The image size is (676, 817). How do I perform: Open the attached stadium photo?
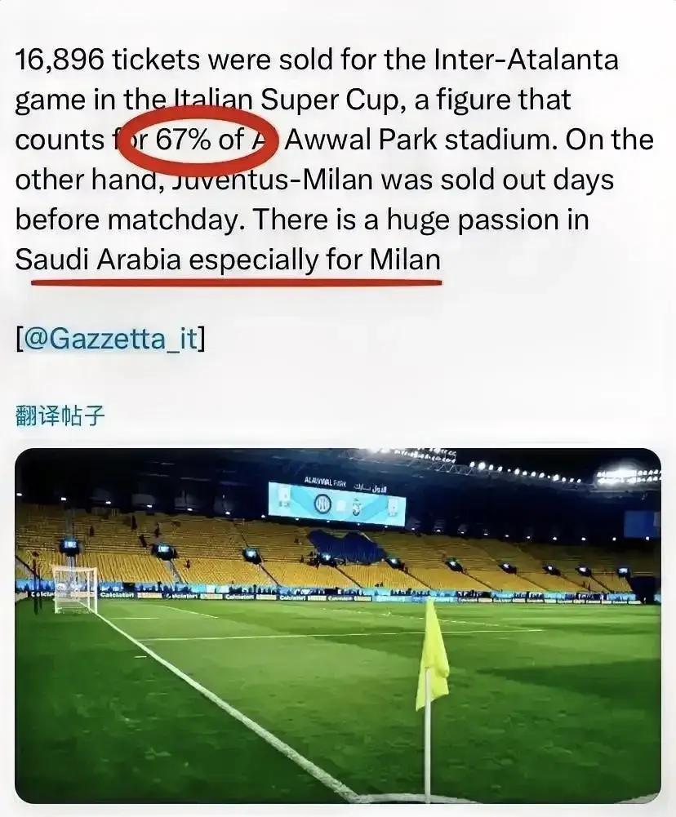(338, 625)
